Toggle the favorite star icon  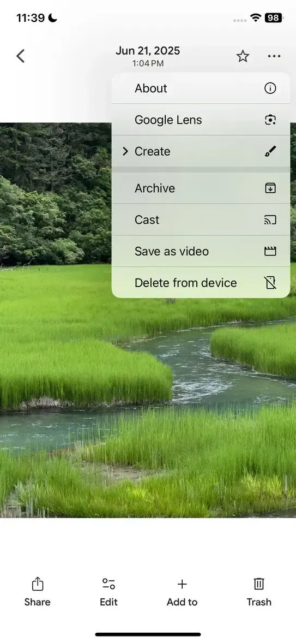tap(243, 56)
